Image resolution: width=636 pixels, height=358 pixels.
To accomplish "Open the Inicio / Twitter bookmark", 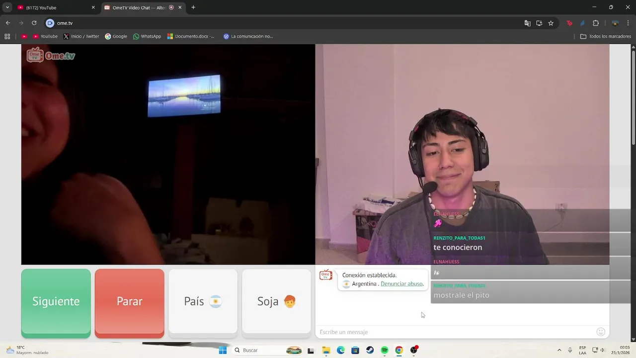I will [x=81, y=36].
